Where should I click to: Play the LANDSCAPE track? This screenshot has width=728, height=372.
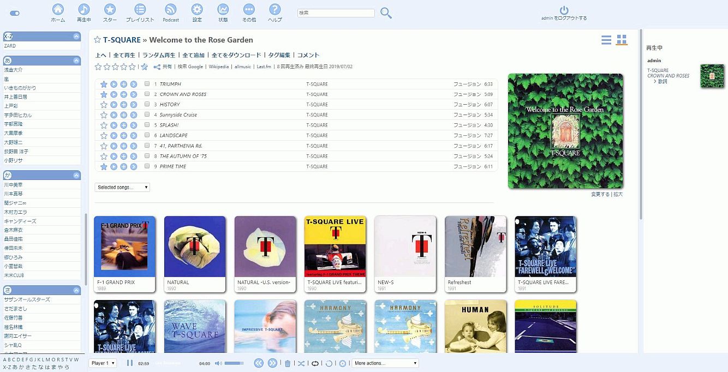tap(114, 136)
